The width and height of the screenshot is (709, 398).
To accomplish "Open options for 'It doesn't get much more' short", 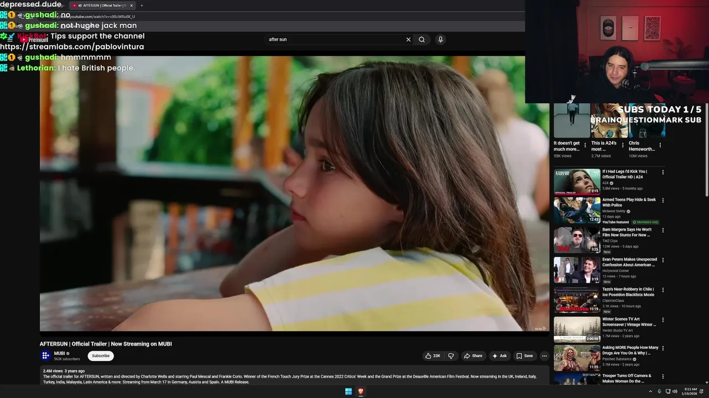I will pyautogui.click(x=585, y=145).
